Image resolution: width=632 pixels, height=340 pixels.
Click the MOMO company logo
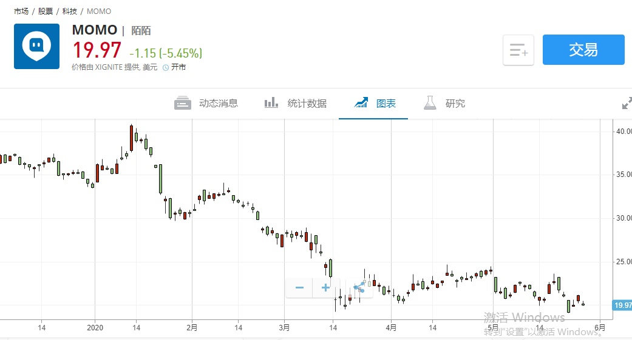tap(36, 46)
